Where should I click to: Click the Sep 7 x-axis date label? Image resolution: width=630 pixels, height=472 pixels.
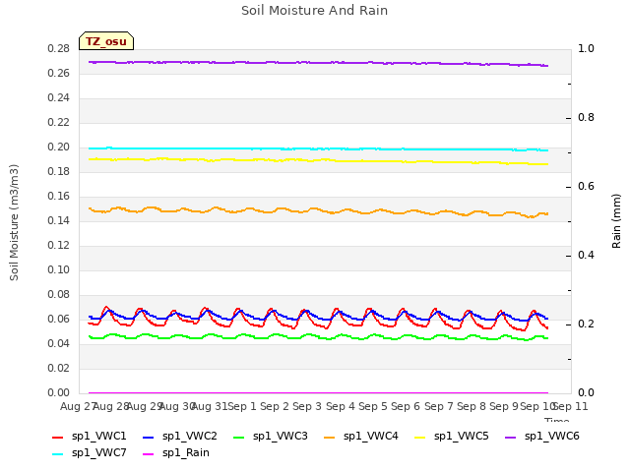point(439,406)
